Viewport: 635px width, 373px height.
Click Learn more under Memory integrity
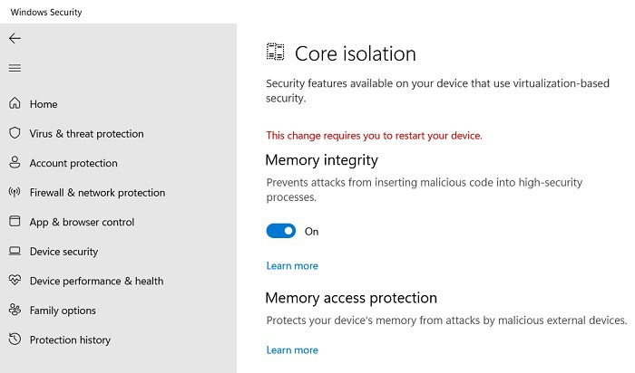click(x=292, y=265)
